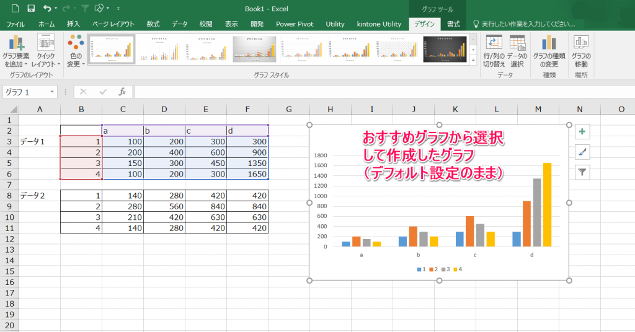
Task: Click cell containing データ2
Action: click(40, 195)
